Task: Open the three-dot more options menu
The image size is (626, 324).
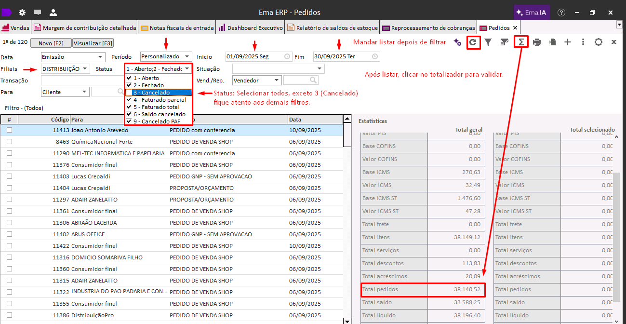Action: pyautogui.click(x=583, y=42)
